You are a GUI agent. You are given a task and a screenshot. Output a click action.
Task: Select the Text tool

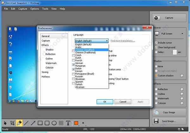[68, 123]
